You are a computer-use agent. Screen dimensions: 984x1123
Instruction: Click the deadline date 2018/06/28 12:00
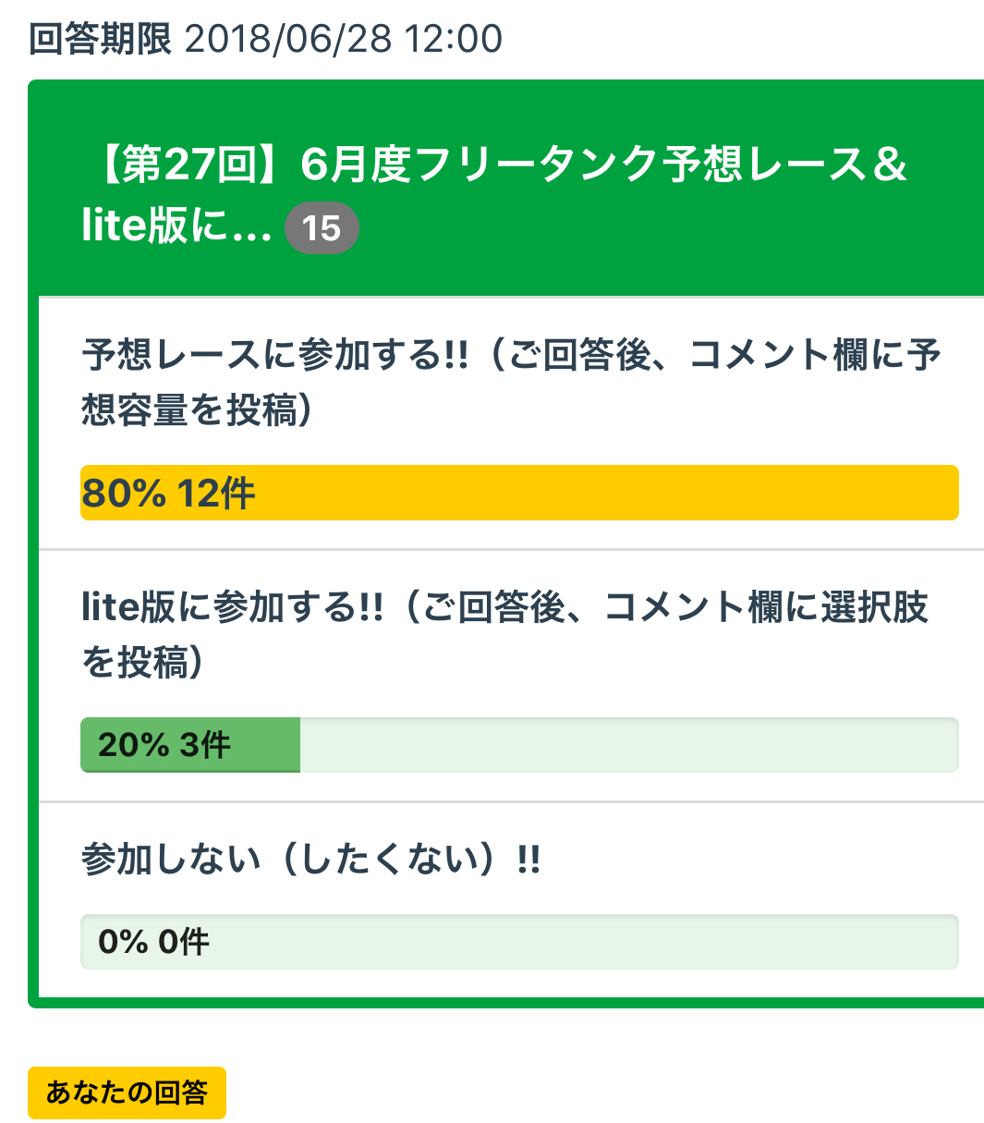tap(343, 39)
